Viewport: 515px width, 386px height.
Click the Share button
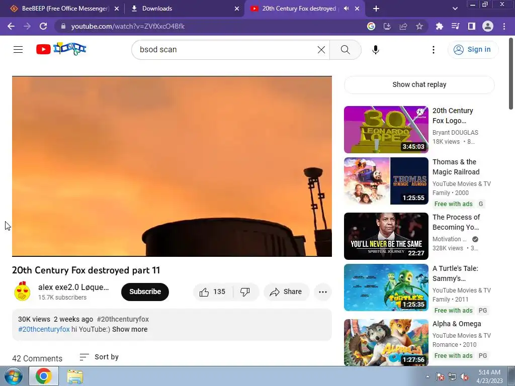[286, 292]
